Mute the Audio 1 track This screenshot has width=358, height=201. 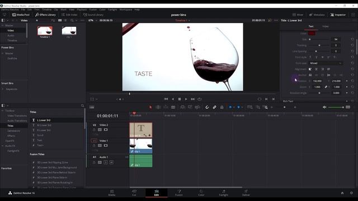point(111,162)
